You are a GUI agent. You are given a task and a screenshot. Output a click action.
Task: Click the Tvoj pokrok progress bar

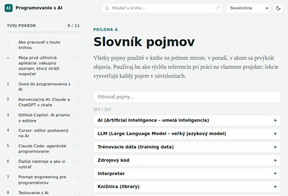click(x=43, y=32)
